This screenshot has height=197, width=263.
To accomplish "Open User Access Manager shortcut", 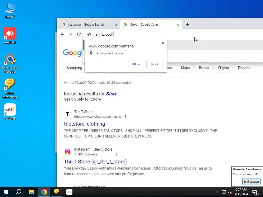I will (10, 63).
